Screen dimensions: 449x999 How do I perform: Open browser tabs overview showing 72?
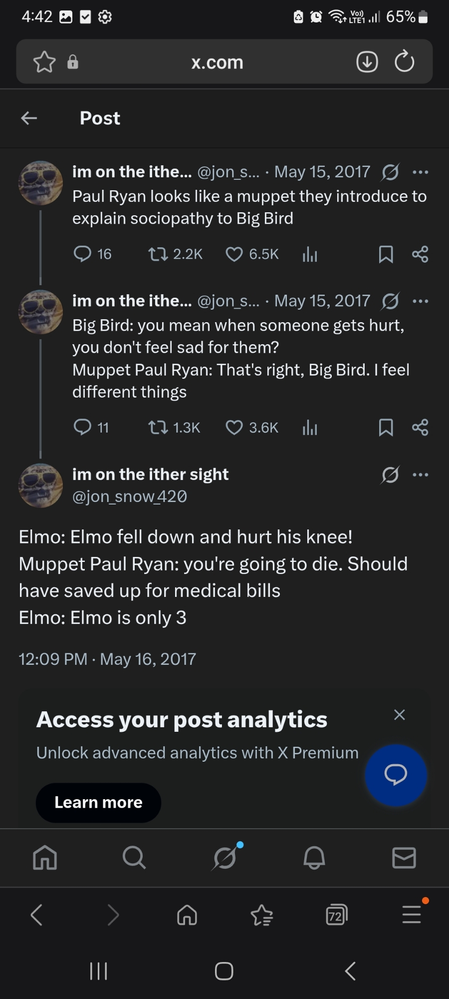click(x=336, y=915)
